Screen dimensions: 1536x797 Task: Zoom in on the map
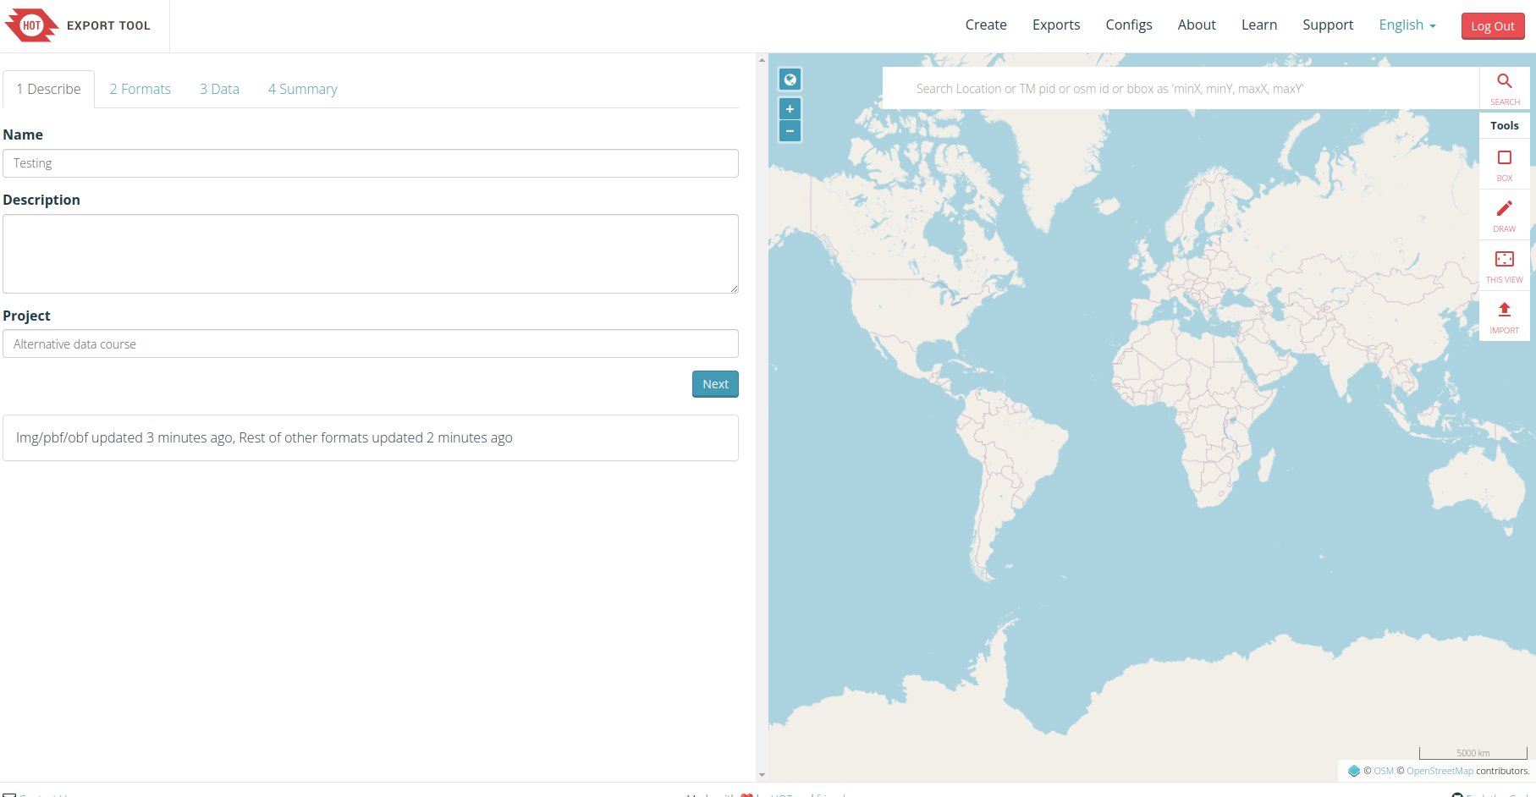point(790,109)
